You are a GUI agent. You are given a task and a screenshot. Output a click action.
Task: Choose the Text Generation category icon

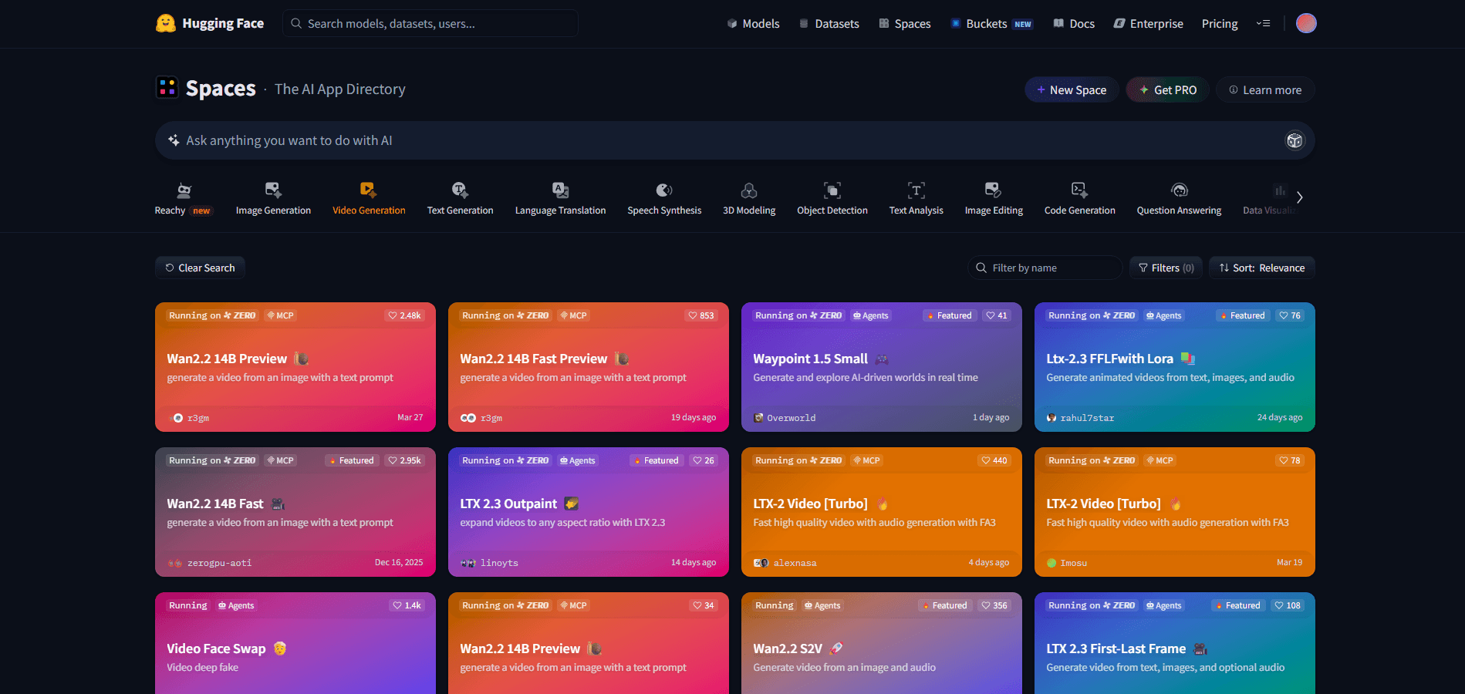[x=460, y=190]
